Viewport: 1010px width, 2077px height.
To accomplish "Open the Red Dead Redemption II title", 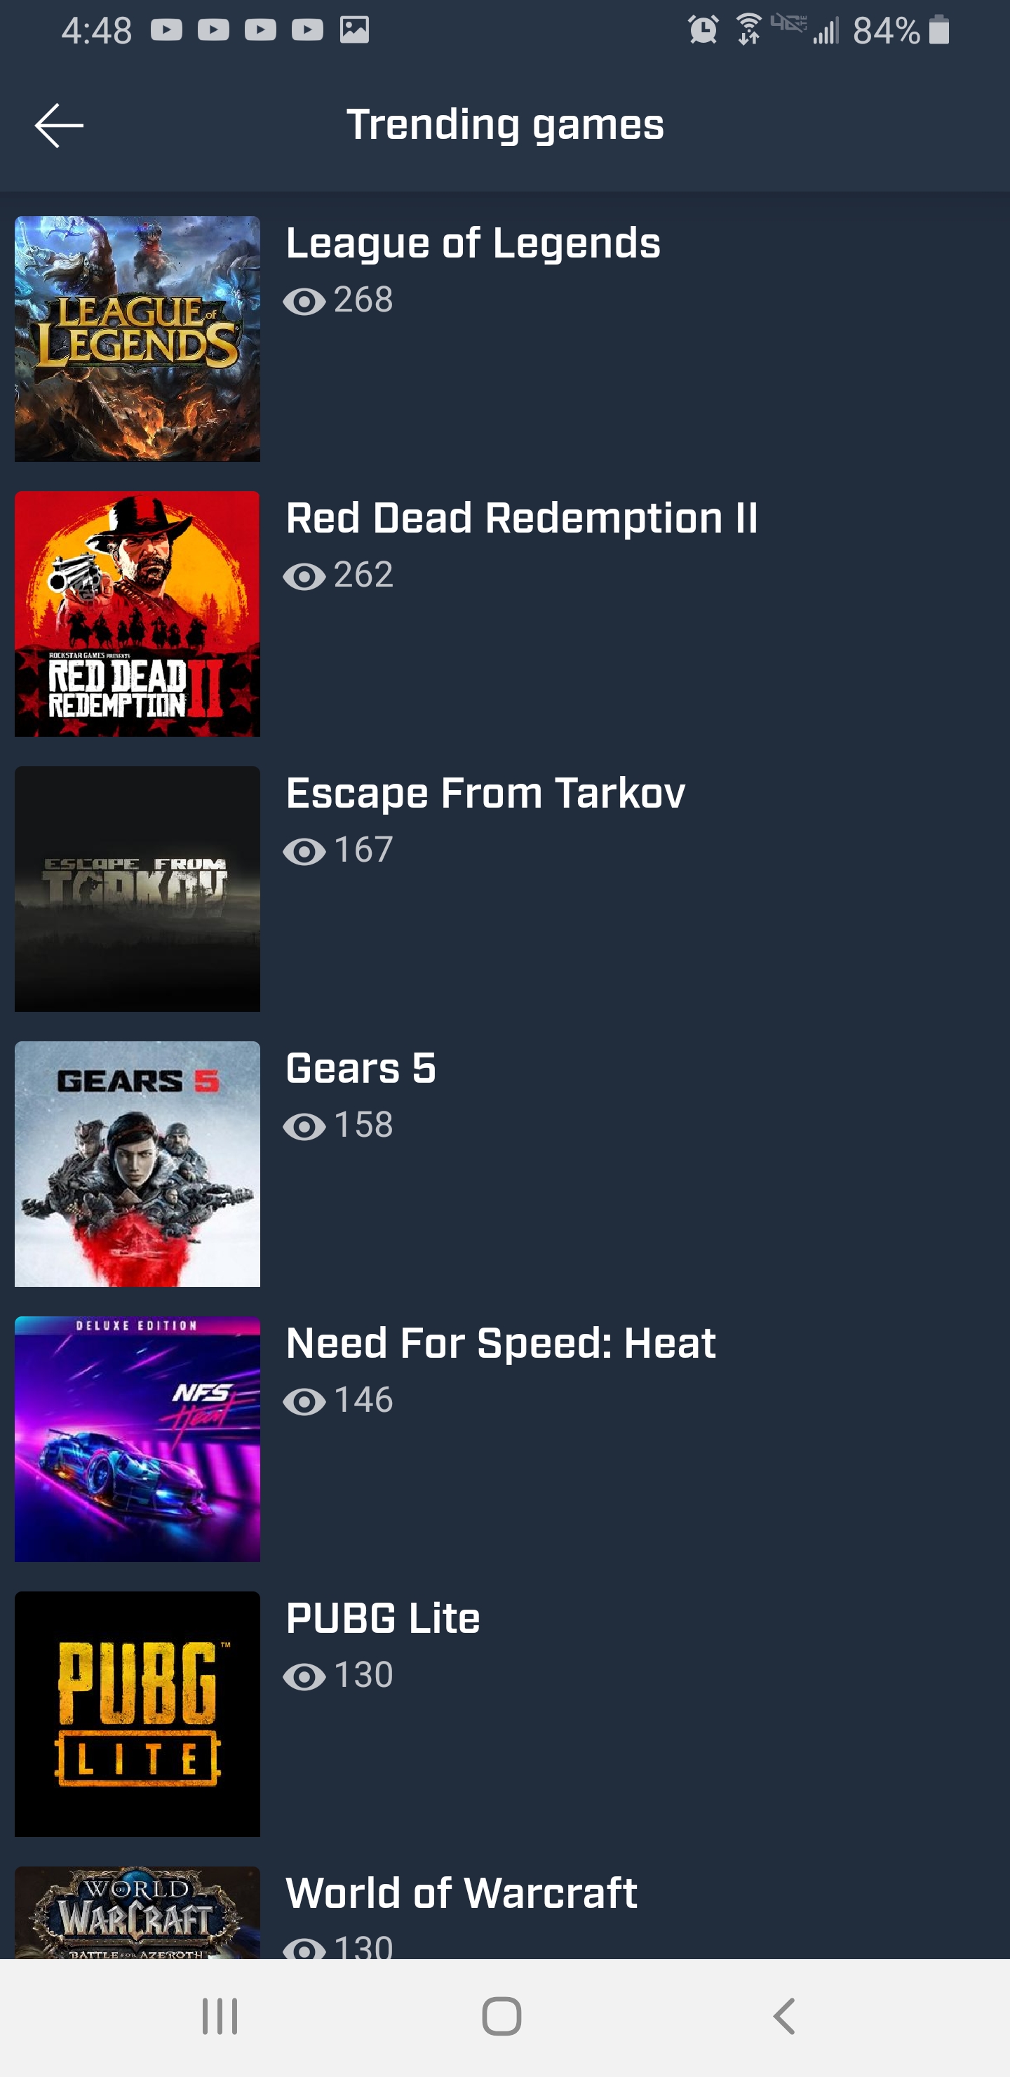I will [x=522, y=519].
